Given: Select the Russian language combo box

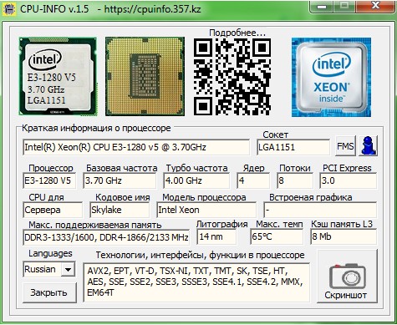Looking at the screenshot, I should click(48, 269).
